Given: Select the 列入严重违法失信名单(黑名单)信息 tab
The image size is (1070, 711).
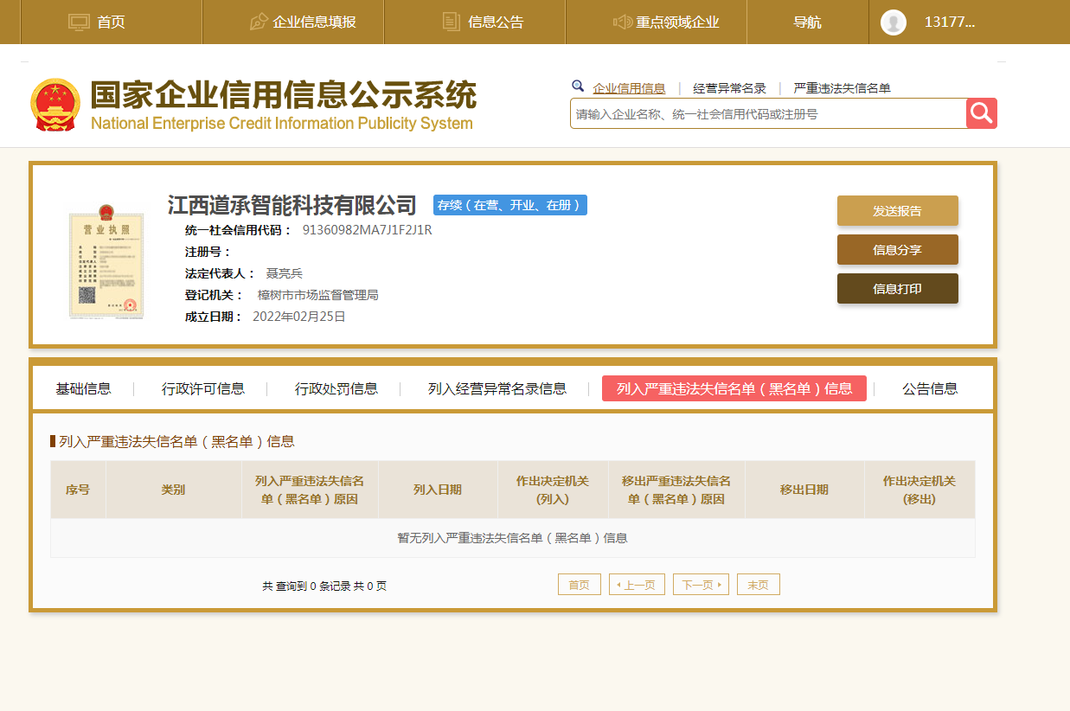Looking at the screenshot, I should point(734,389).
